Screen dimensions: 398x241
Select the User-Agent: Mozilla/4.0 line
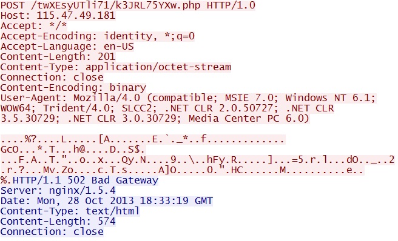(188, 98)
